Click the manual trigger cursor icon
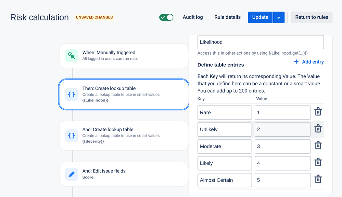Viewport: 342px width, 197px height. pos(72,56)
